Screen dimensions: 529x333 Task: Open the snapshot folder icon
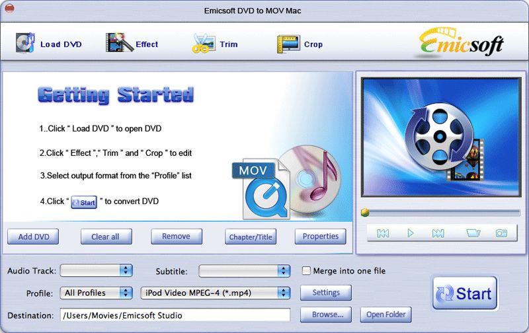click(473, 233)
